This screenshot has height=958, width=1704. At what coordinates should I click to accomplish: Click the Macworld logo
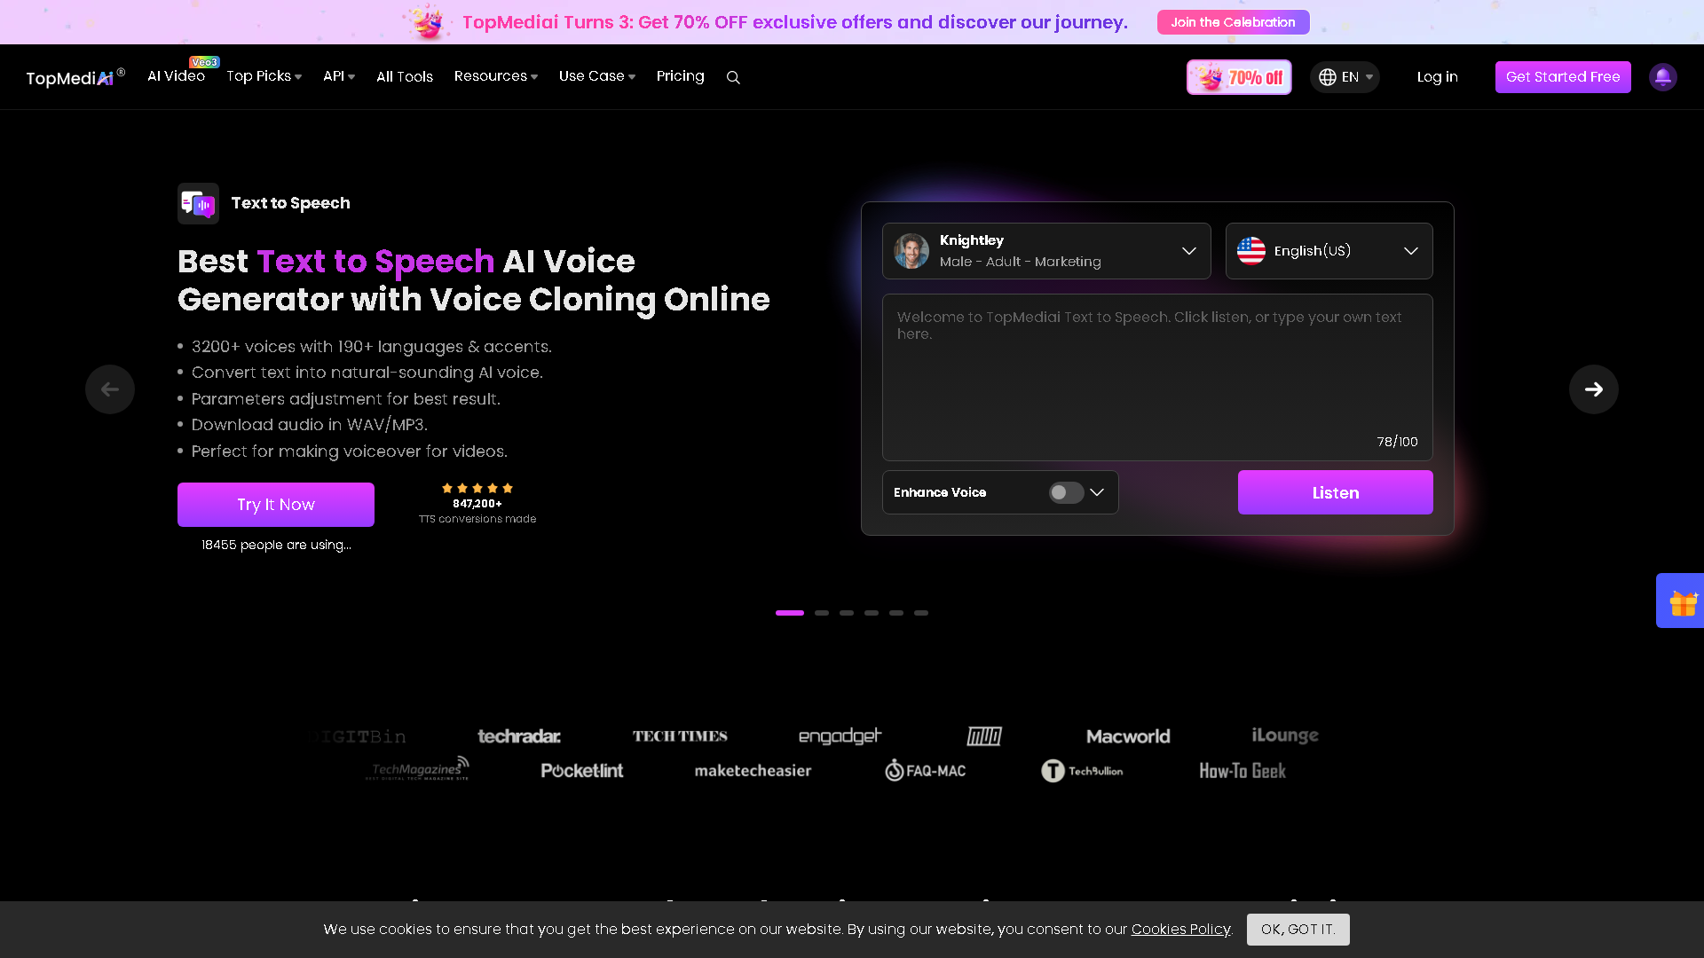(1128, 736)
